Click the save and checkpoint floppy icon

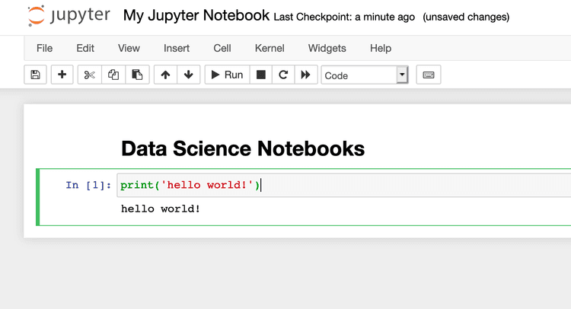[x=35, y=75]
